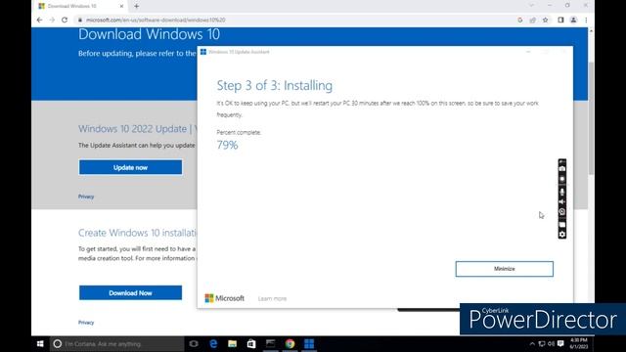This screenshot has height=352, width=626.
Task: Toggle system audio speaker in recorder toolbar
Action: (x=562, y=202)
